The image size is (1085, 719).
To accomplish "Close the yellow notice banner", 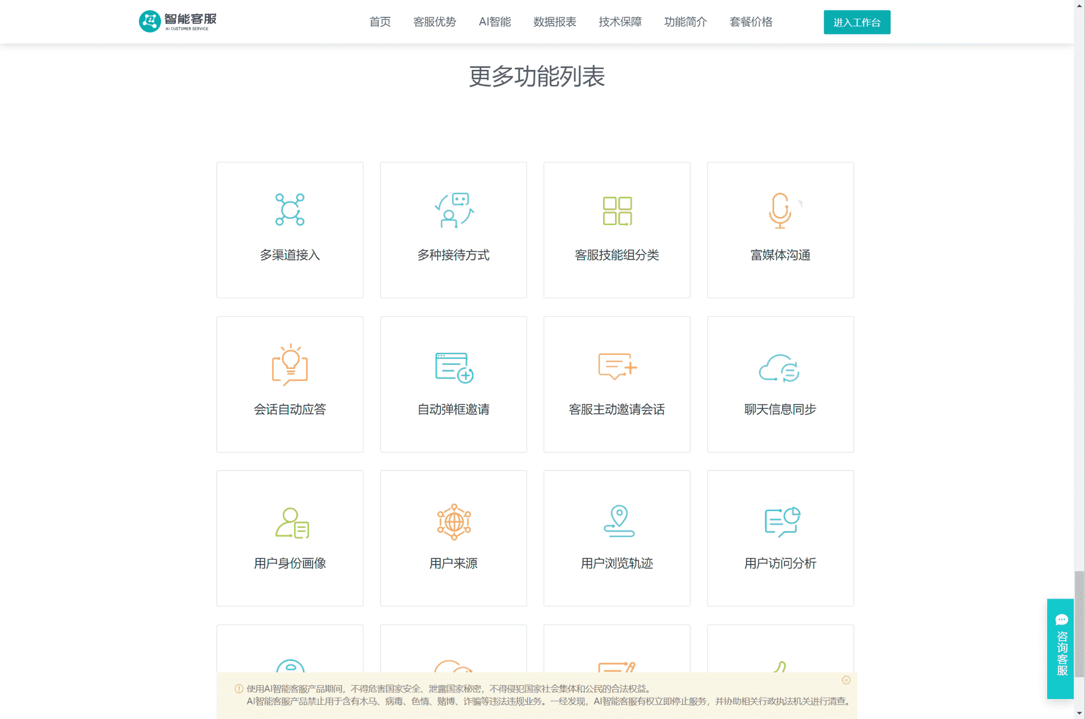I will (x=846, y=680).
